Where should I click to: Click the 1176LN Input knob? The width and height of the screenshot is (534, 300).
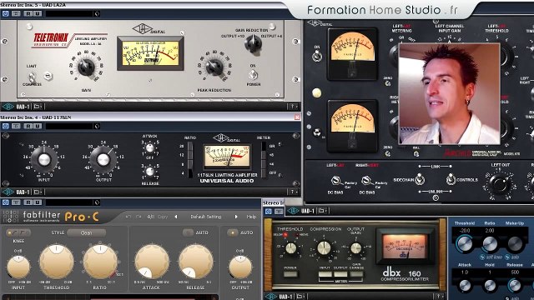[x=44, y=159]
